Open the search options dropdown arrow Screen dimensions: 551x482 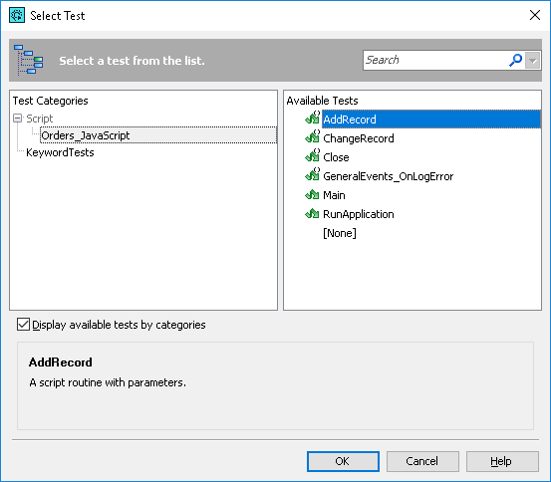click(x=533, y=61)
